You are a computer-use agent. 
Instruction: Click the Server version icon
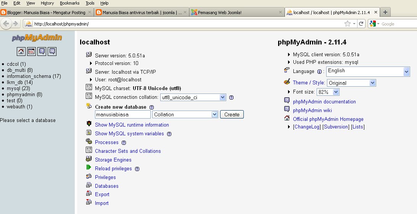tap(89, 55)
